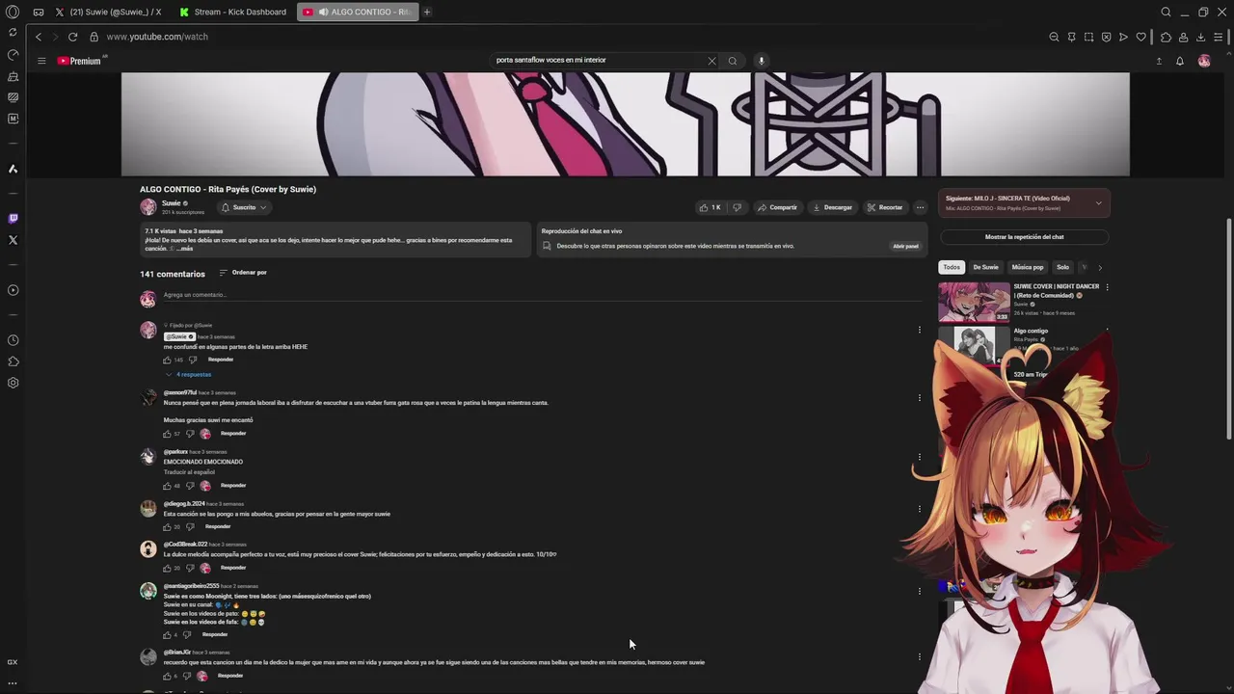
Task: Switch to the Suwie X tab
Action: (108, 12)
